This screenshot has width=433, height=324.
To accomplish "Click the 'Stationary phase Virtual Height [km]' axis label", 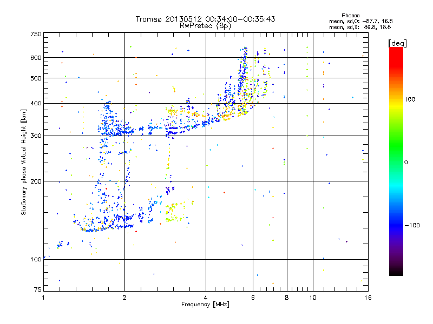I will point(23,163).
